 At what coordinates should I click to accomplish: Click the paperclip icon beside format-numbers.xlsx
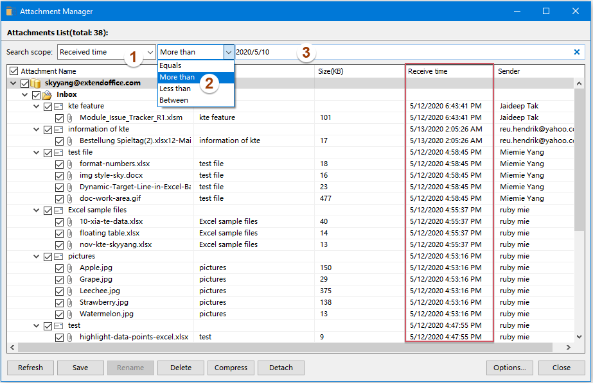69,164
